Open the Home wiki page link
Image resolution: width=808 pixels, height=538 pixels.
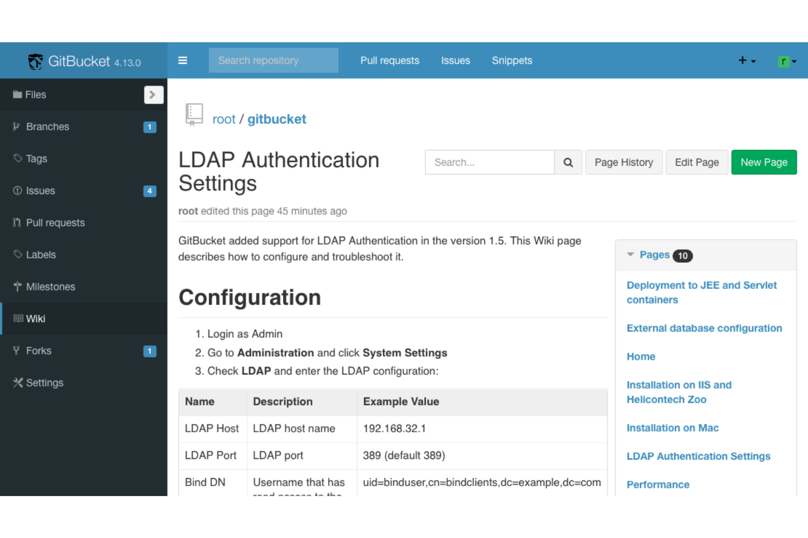pyautogui.click(x=641, y=356)
